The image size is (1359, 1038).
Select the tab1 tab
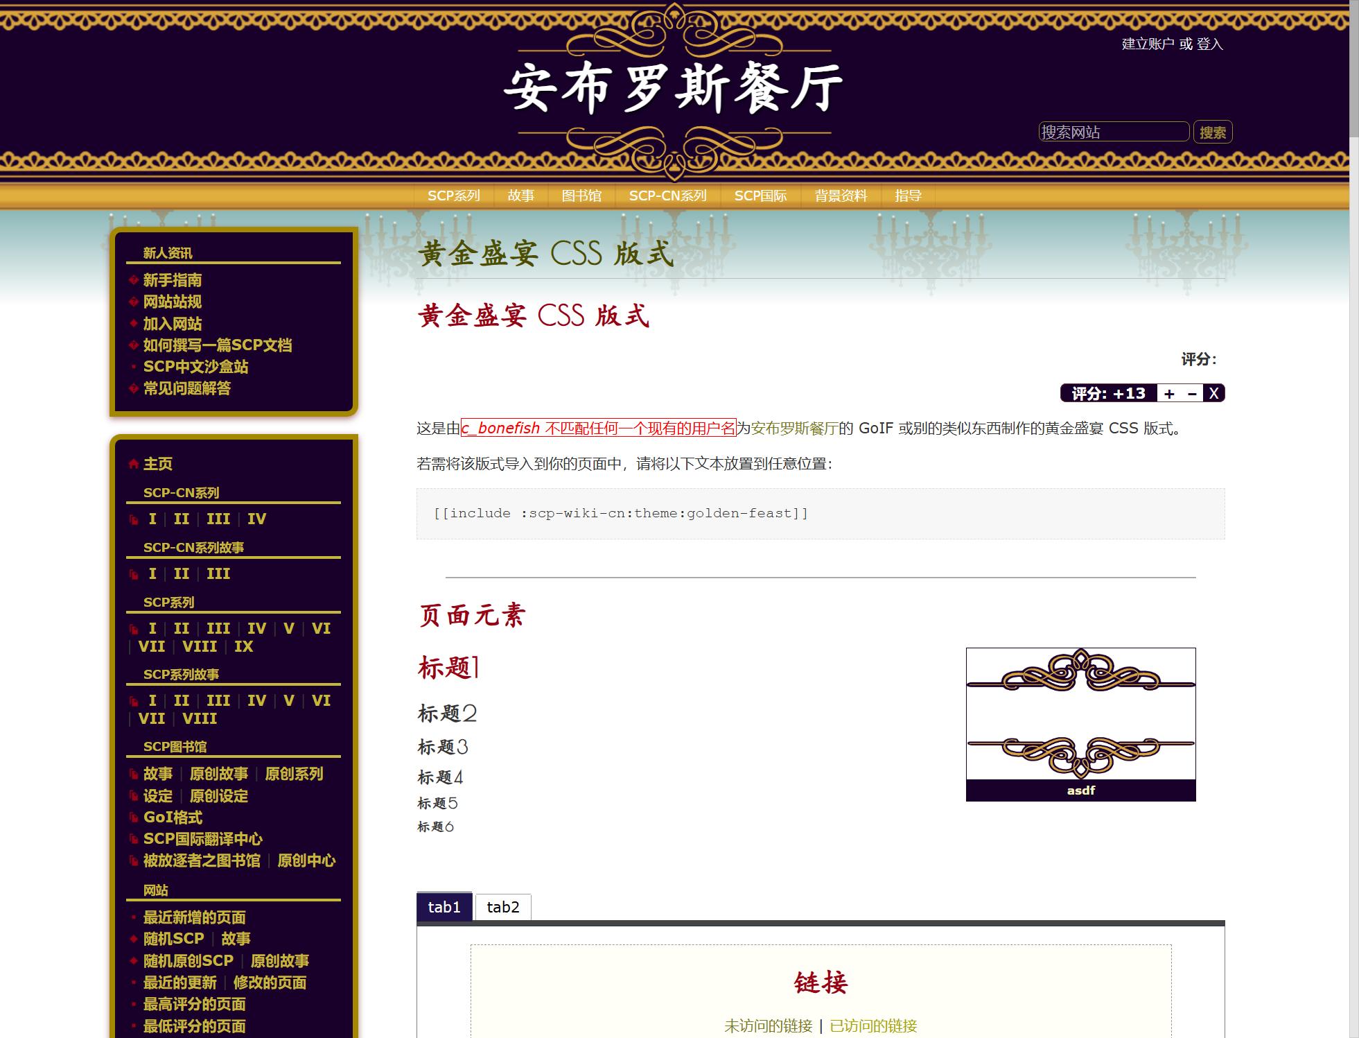pos(444,907)
